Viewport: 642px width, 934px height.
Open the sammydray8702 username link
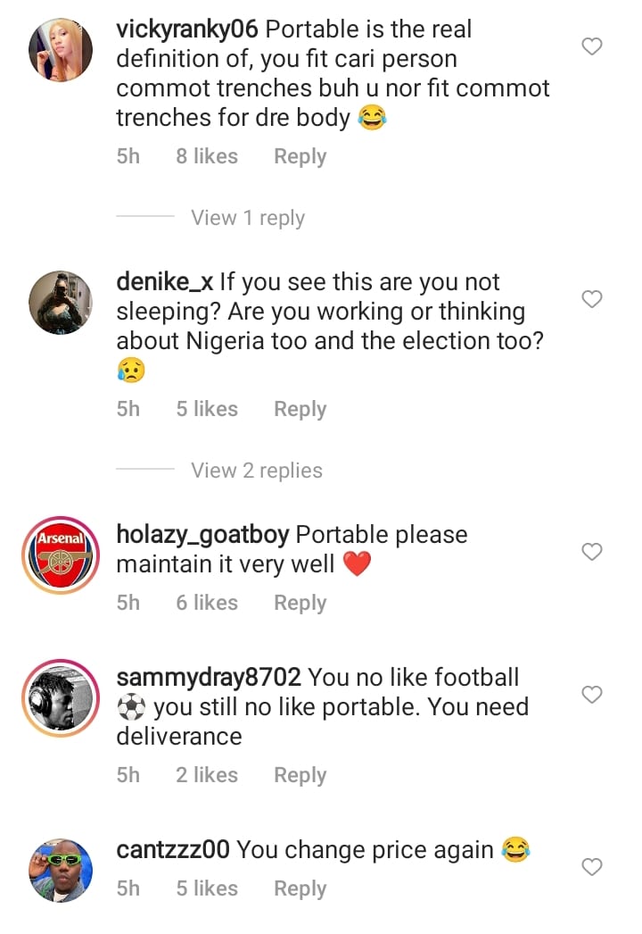tap(209, 678)
